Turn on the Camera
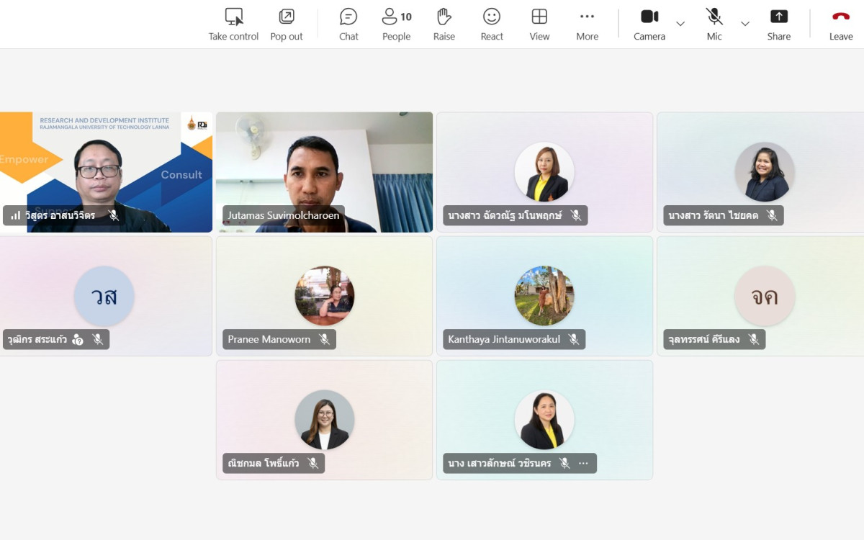This screenshot has height=540, width=864. click(649, 17)
